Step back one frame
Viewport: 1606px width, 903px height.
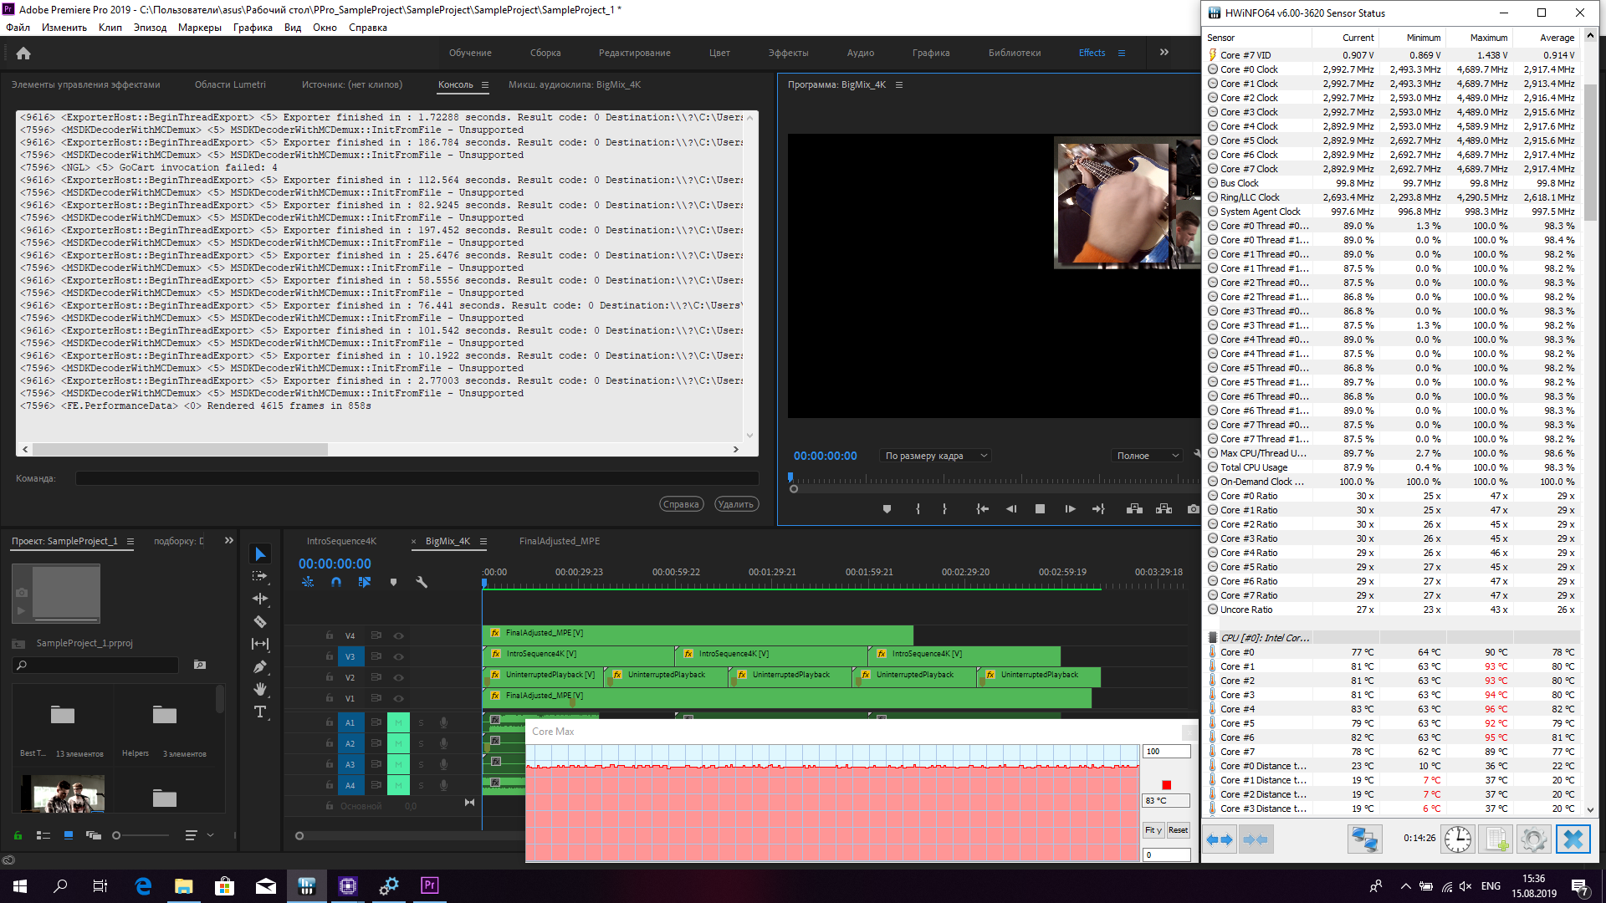[1011, 508]
